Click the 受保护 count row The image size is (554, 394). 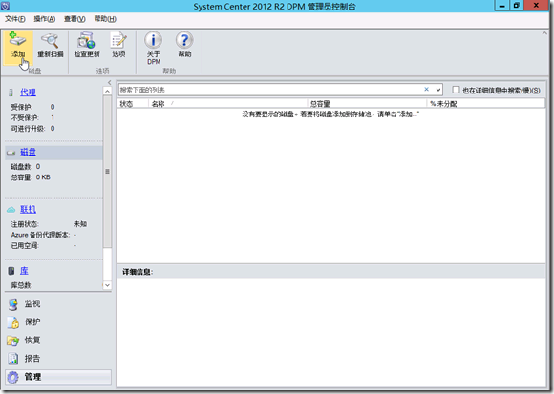32,107
